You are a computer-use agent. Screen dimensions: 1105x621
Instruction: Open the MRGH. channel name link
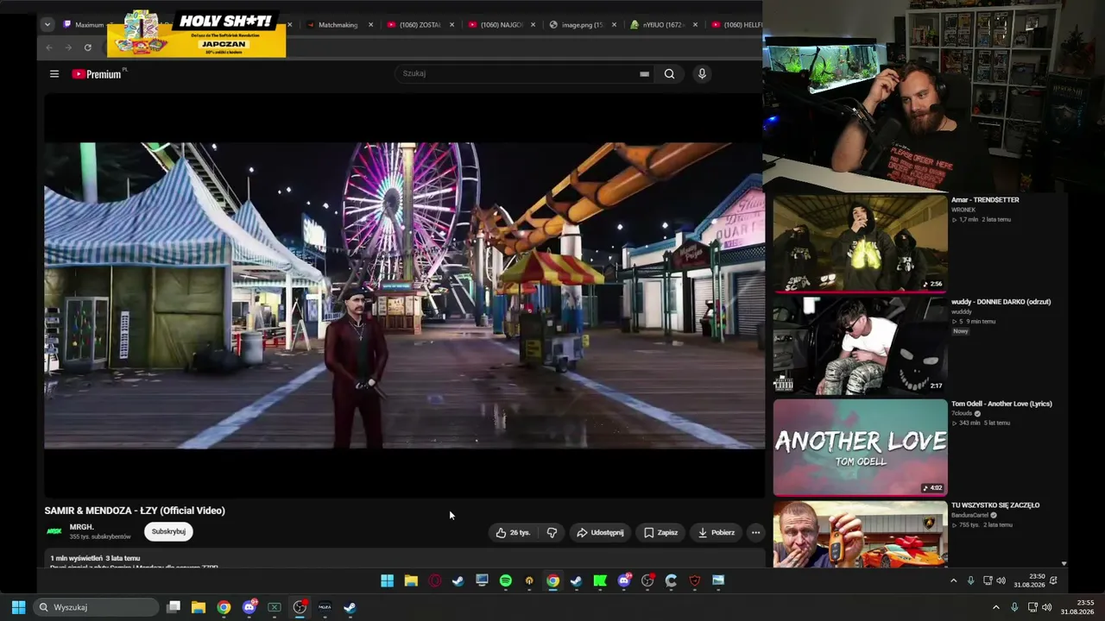82,527
